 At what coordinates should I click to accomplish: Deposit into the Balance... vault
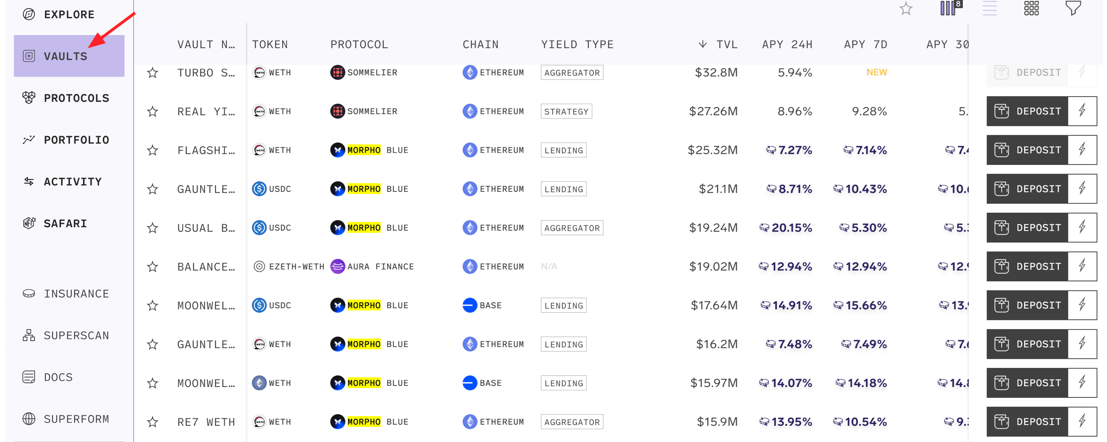click(x=1027, y=266)
